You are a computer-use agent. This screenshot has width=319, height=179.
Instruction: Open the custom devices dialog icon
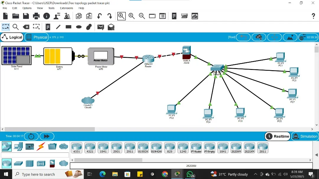click(162, 16)
